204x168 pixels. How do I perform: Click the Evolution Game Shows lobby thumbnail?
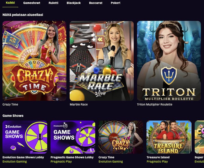pos(25,137)
